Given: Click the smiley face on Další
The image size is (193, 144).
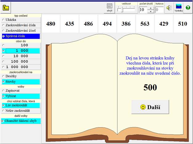Looking at the screenshot, I should click(x=143, y=107).
